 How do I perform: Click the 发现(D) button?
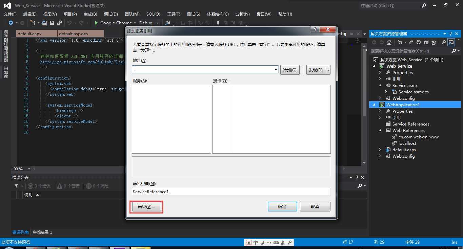point(316,70)
